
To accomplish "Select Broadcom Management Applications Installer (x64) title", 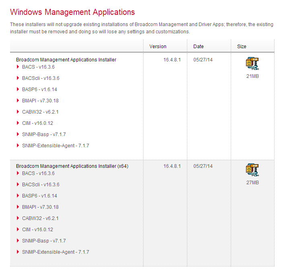I will [x=72, y=166].
